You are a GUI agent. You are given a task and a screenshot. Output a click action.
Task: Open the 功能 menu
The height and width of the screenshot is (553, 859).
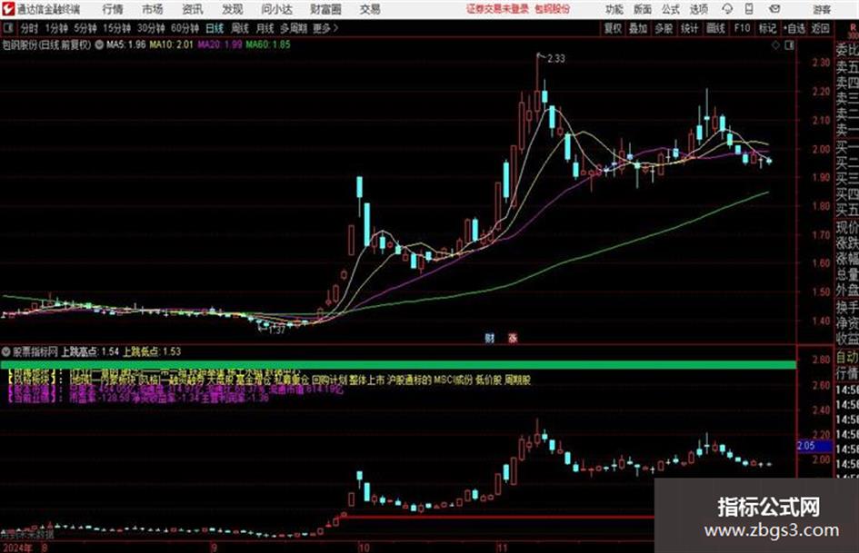(x=614, y=9)
